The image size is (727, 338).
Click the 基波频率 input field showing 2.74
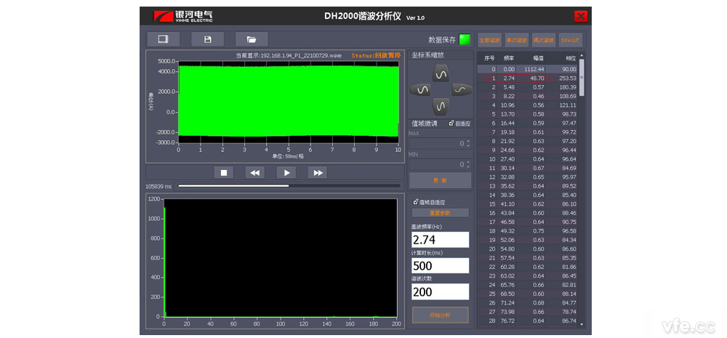[x=440, y=240]
